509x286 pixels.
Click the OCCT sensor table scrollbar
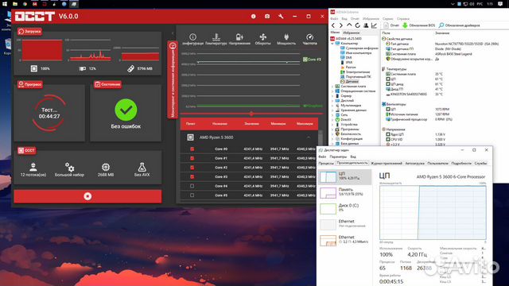click(321, 137)
